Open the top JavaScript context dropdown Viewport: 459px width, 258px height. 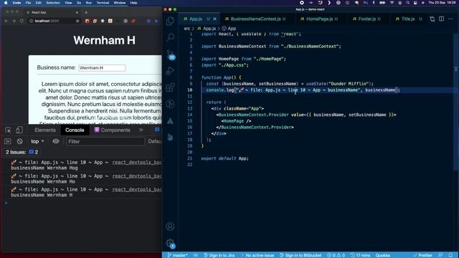click(x=37, y=141)
